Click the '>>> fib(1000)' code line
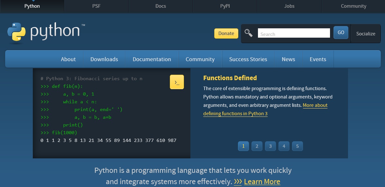The height and width of the screenshot is (187, 385). [59, 133]
